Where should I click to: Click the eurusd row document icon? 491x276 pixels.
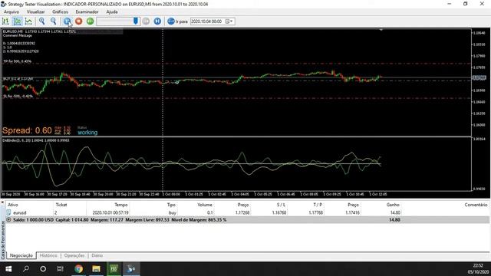(8, 212)
